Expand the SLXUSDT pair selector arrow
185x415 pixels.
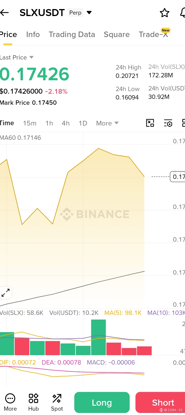tap(89, 13)
